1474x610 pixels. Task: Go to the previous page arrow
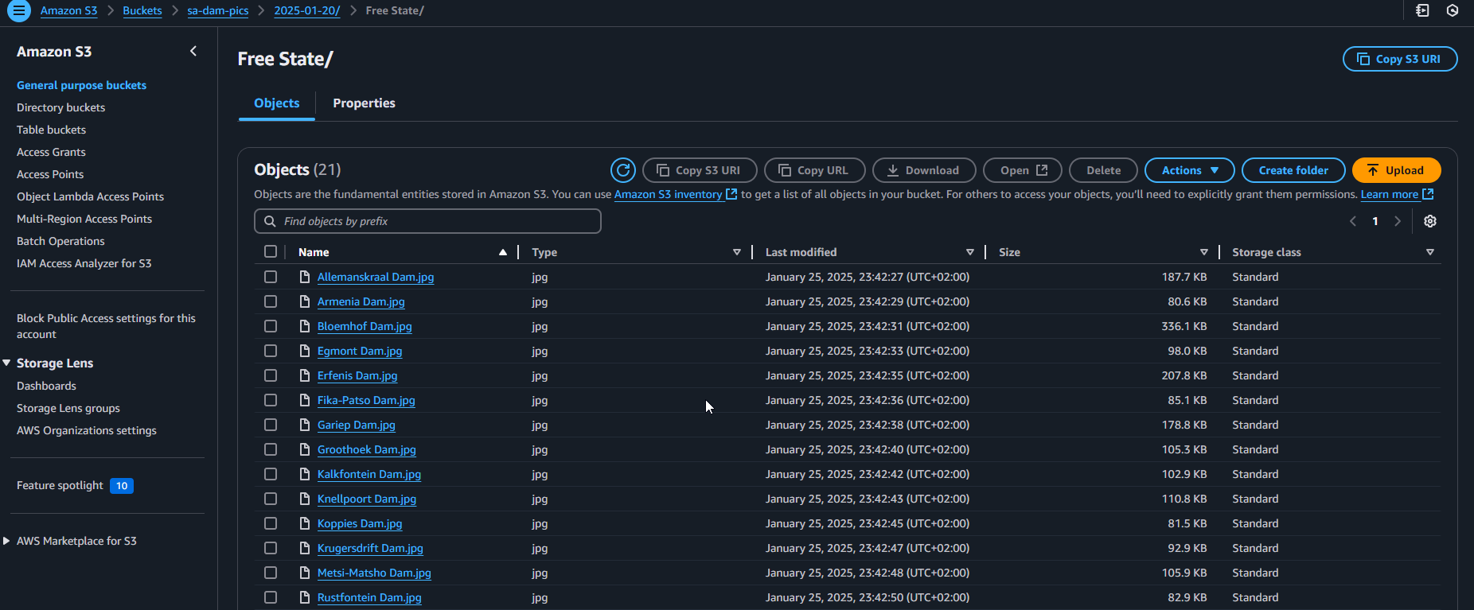pos(1353,221)
